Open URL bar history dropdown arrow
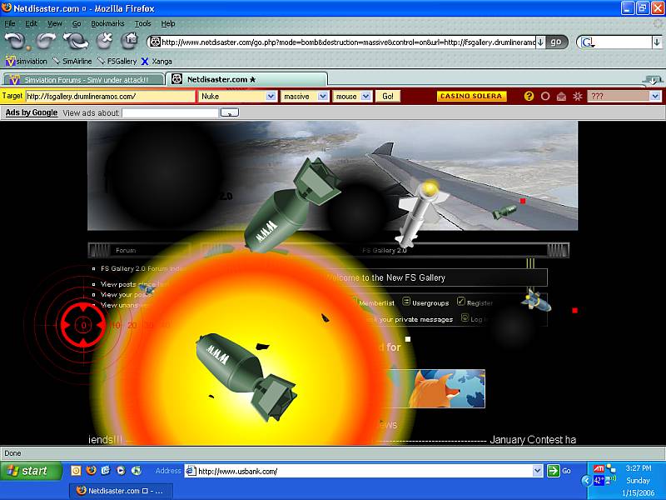Screen dimensions: 666x500 point(540,42)
